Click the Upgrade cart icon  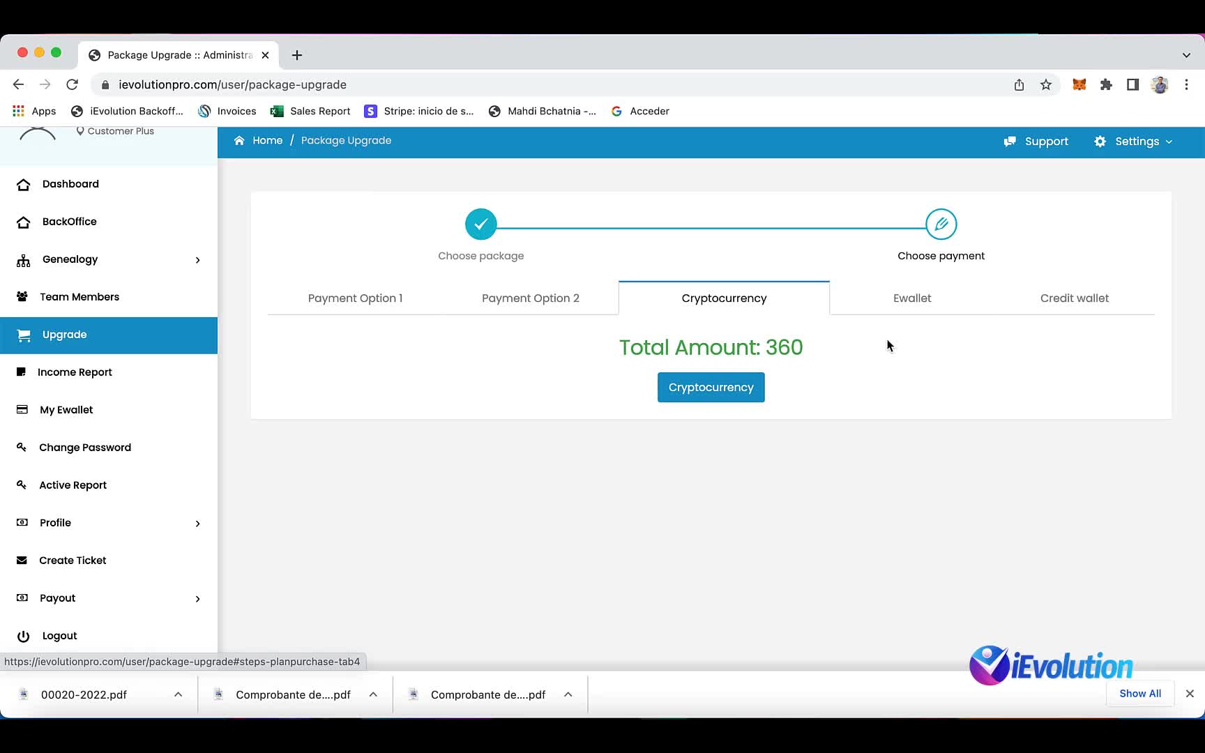click(24, 335)
